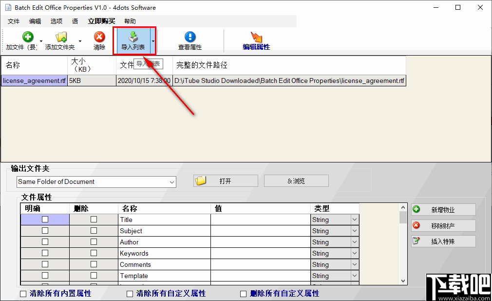This screenshot has width=492, height=301.
Task: Check the 删除所有自定义属性 option
Action: (243, 293)
